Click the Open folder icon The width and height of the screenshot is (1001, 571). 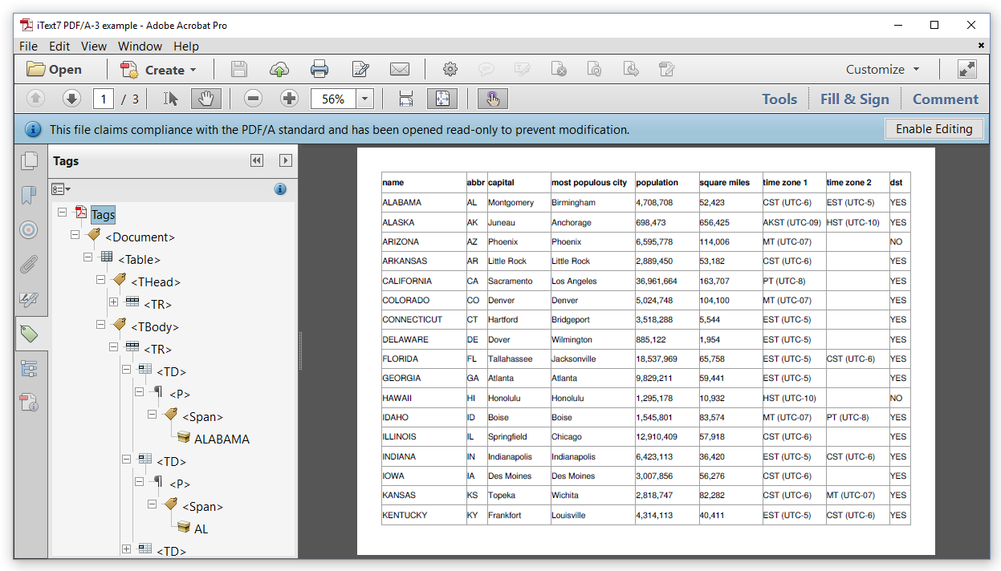[x=35, y=70]
